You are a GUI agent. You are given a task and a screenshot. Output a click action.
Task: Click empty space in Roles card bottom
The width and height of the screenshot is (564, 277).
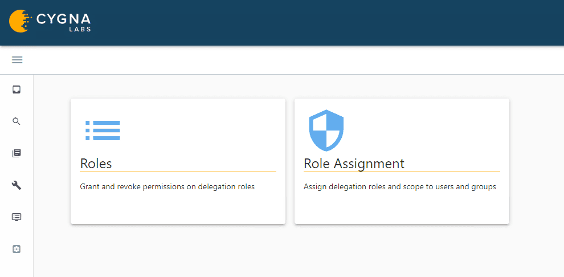tap(178, 209)
